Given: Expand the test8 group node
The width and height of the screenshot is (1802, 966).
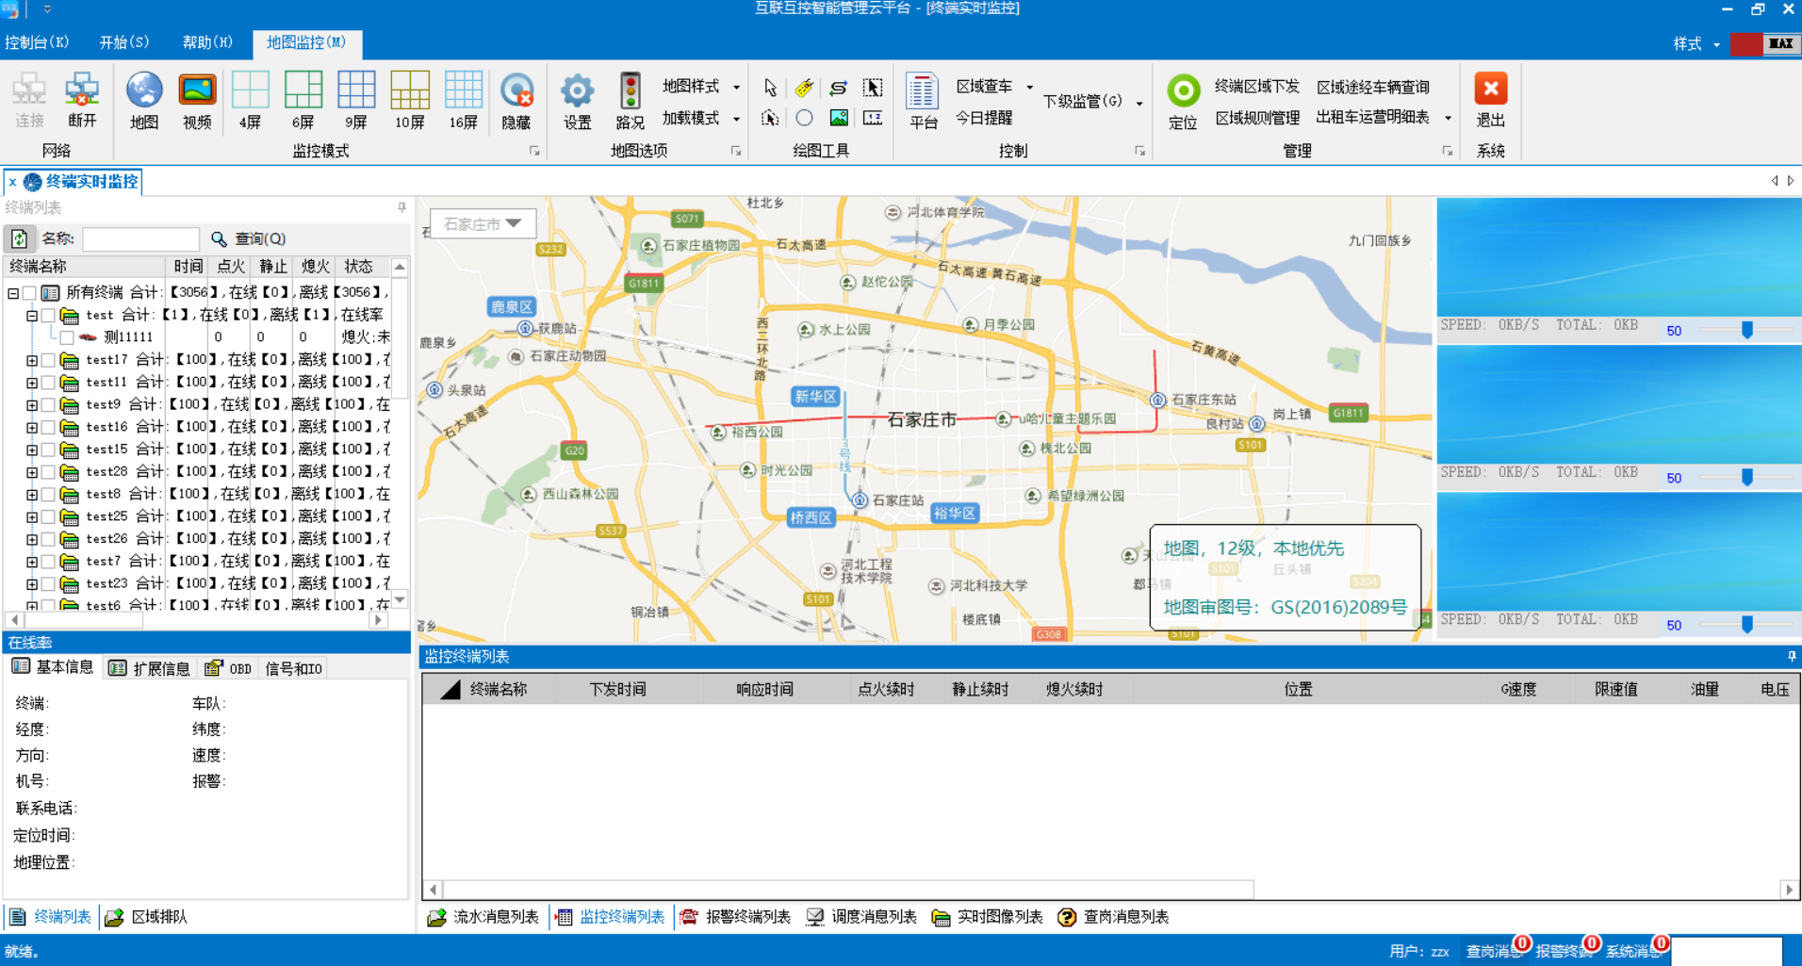Looking at the screenshot, I should click(x=31, y=495).
